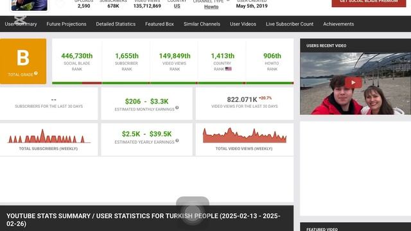Click the 906th Howto rank
Viewport: 411px width, 231px height.
[272, 56]
